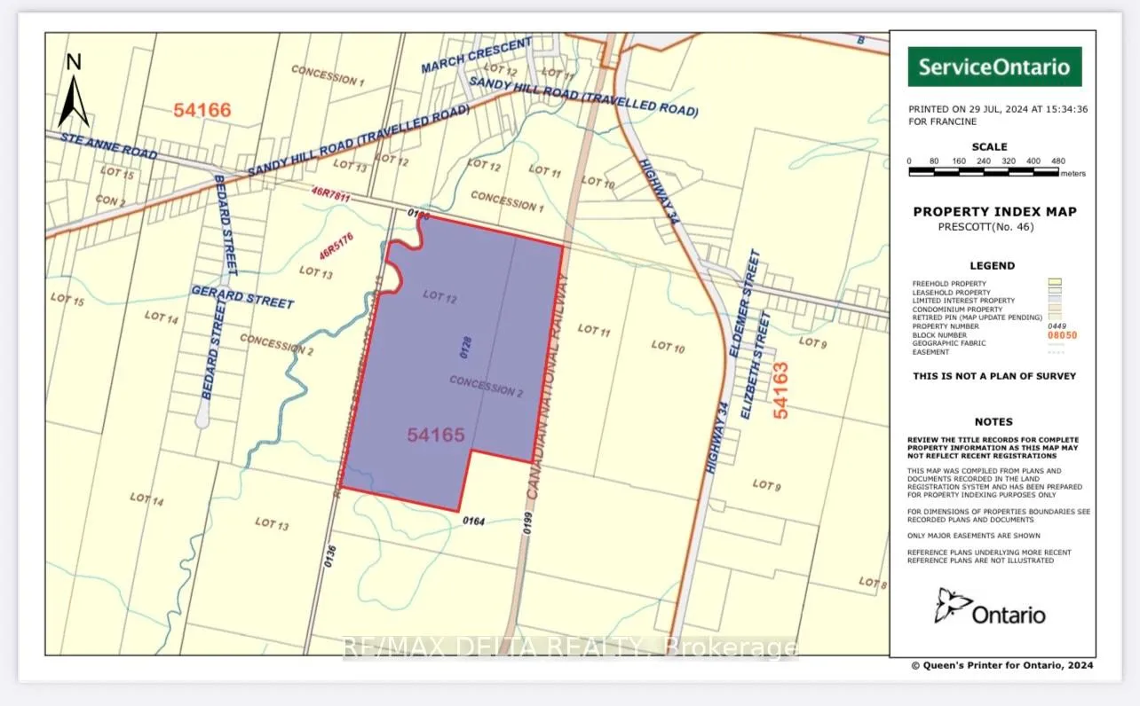Screen dimensions: 1140x706
Task: Click the SCALE heading
Action: pos(989,147)
